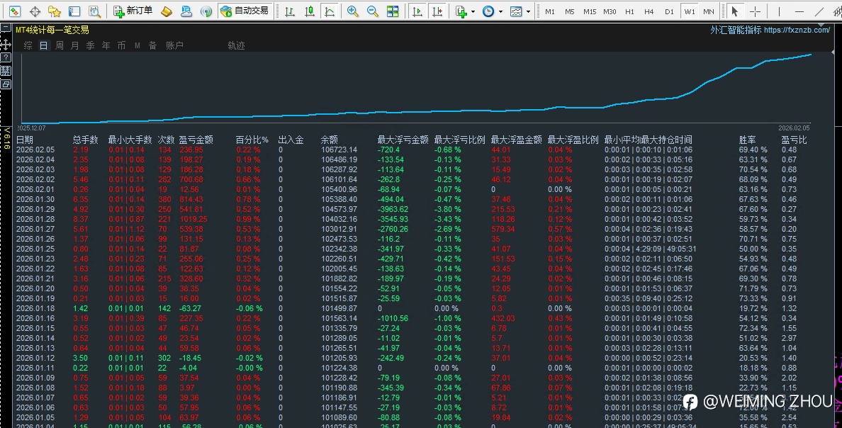Screen dimensions: 842x428
Task: Switch to the 月 monthly tab
Action: coord(74,45)
